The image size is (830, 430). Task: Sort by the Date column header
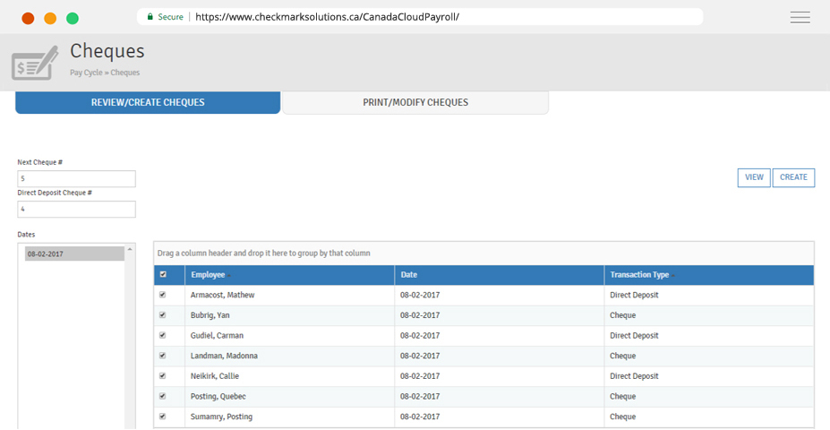(409, 275)
